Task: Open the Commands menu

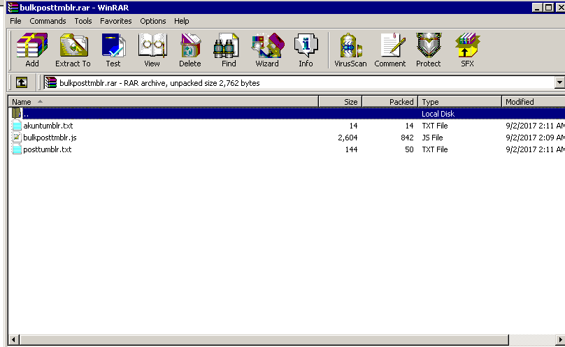Action: pyautogui.click(x=48, y=21)
